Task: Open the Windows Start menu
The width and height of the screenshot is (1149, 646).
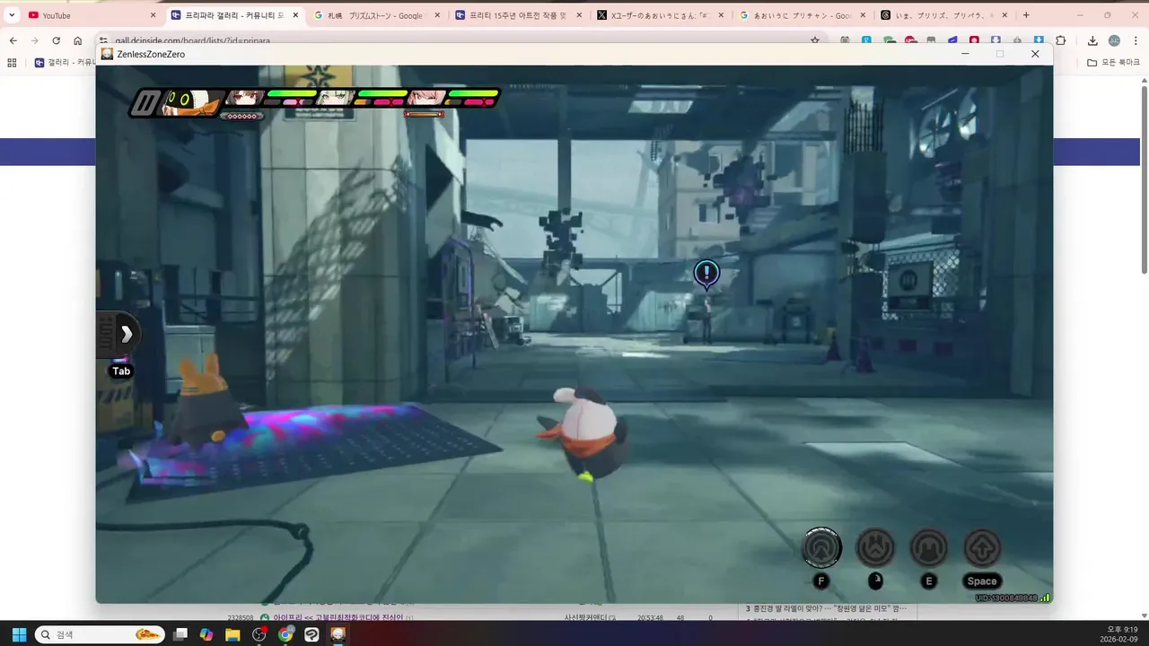Action: pyautogui.click(x=19, y=634)
